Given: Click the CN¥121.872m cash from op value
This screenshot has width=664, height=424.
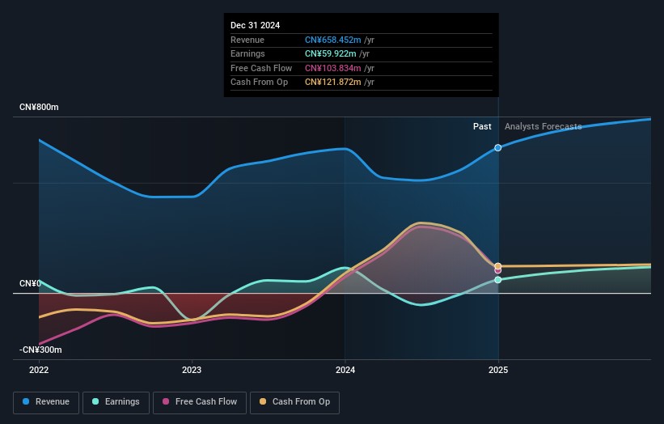Looking at the screenshot, I should coord(333,83).
